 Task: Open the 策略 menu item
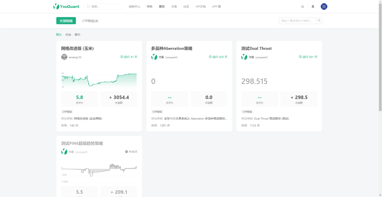150,6
